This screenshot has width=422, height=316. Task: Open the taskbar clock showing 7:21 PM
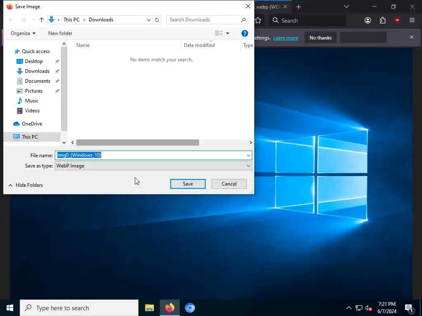[387, 308]
